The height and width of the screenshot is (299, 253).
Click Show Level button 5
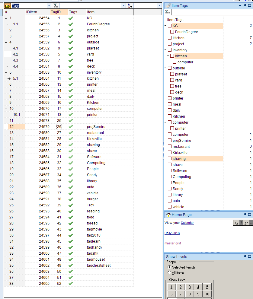pyautogui.click(x=207, y=287)
